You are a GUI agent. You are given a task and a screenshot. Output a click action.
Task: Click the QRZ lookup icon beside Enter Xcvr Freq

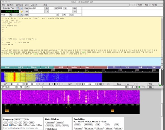pyautogui.click(x=18, y=8)
